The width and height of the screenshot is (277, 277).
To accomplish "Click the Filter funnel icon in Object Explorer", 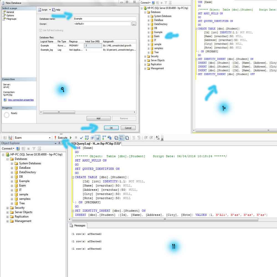I will point(34,149).
